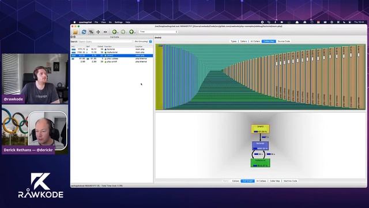The width and height of the screenshot is (369, 208).
Task: Click the green myfactorial call graph node
Action: pos(260,163)
